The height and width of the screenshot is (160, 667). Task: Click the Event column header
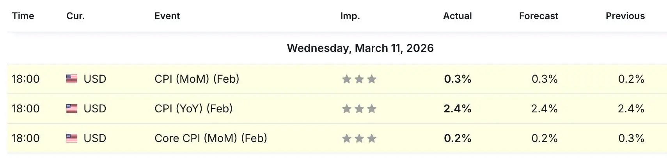click(167, 16)
